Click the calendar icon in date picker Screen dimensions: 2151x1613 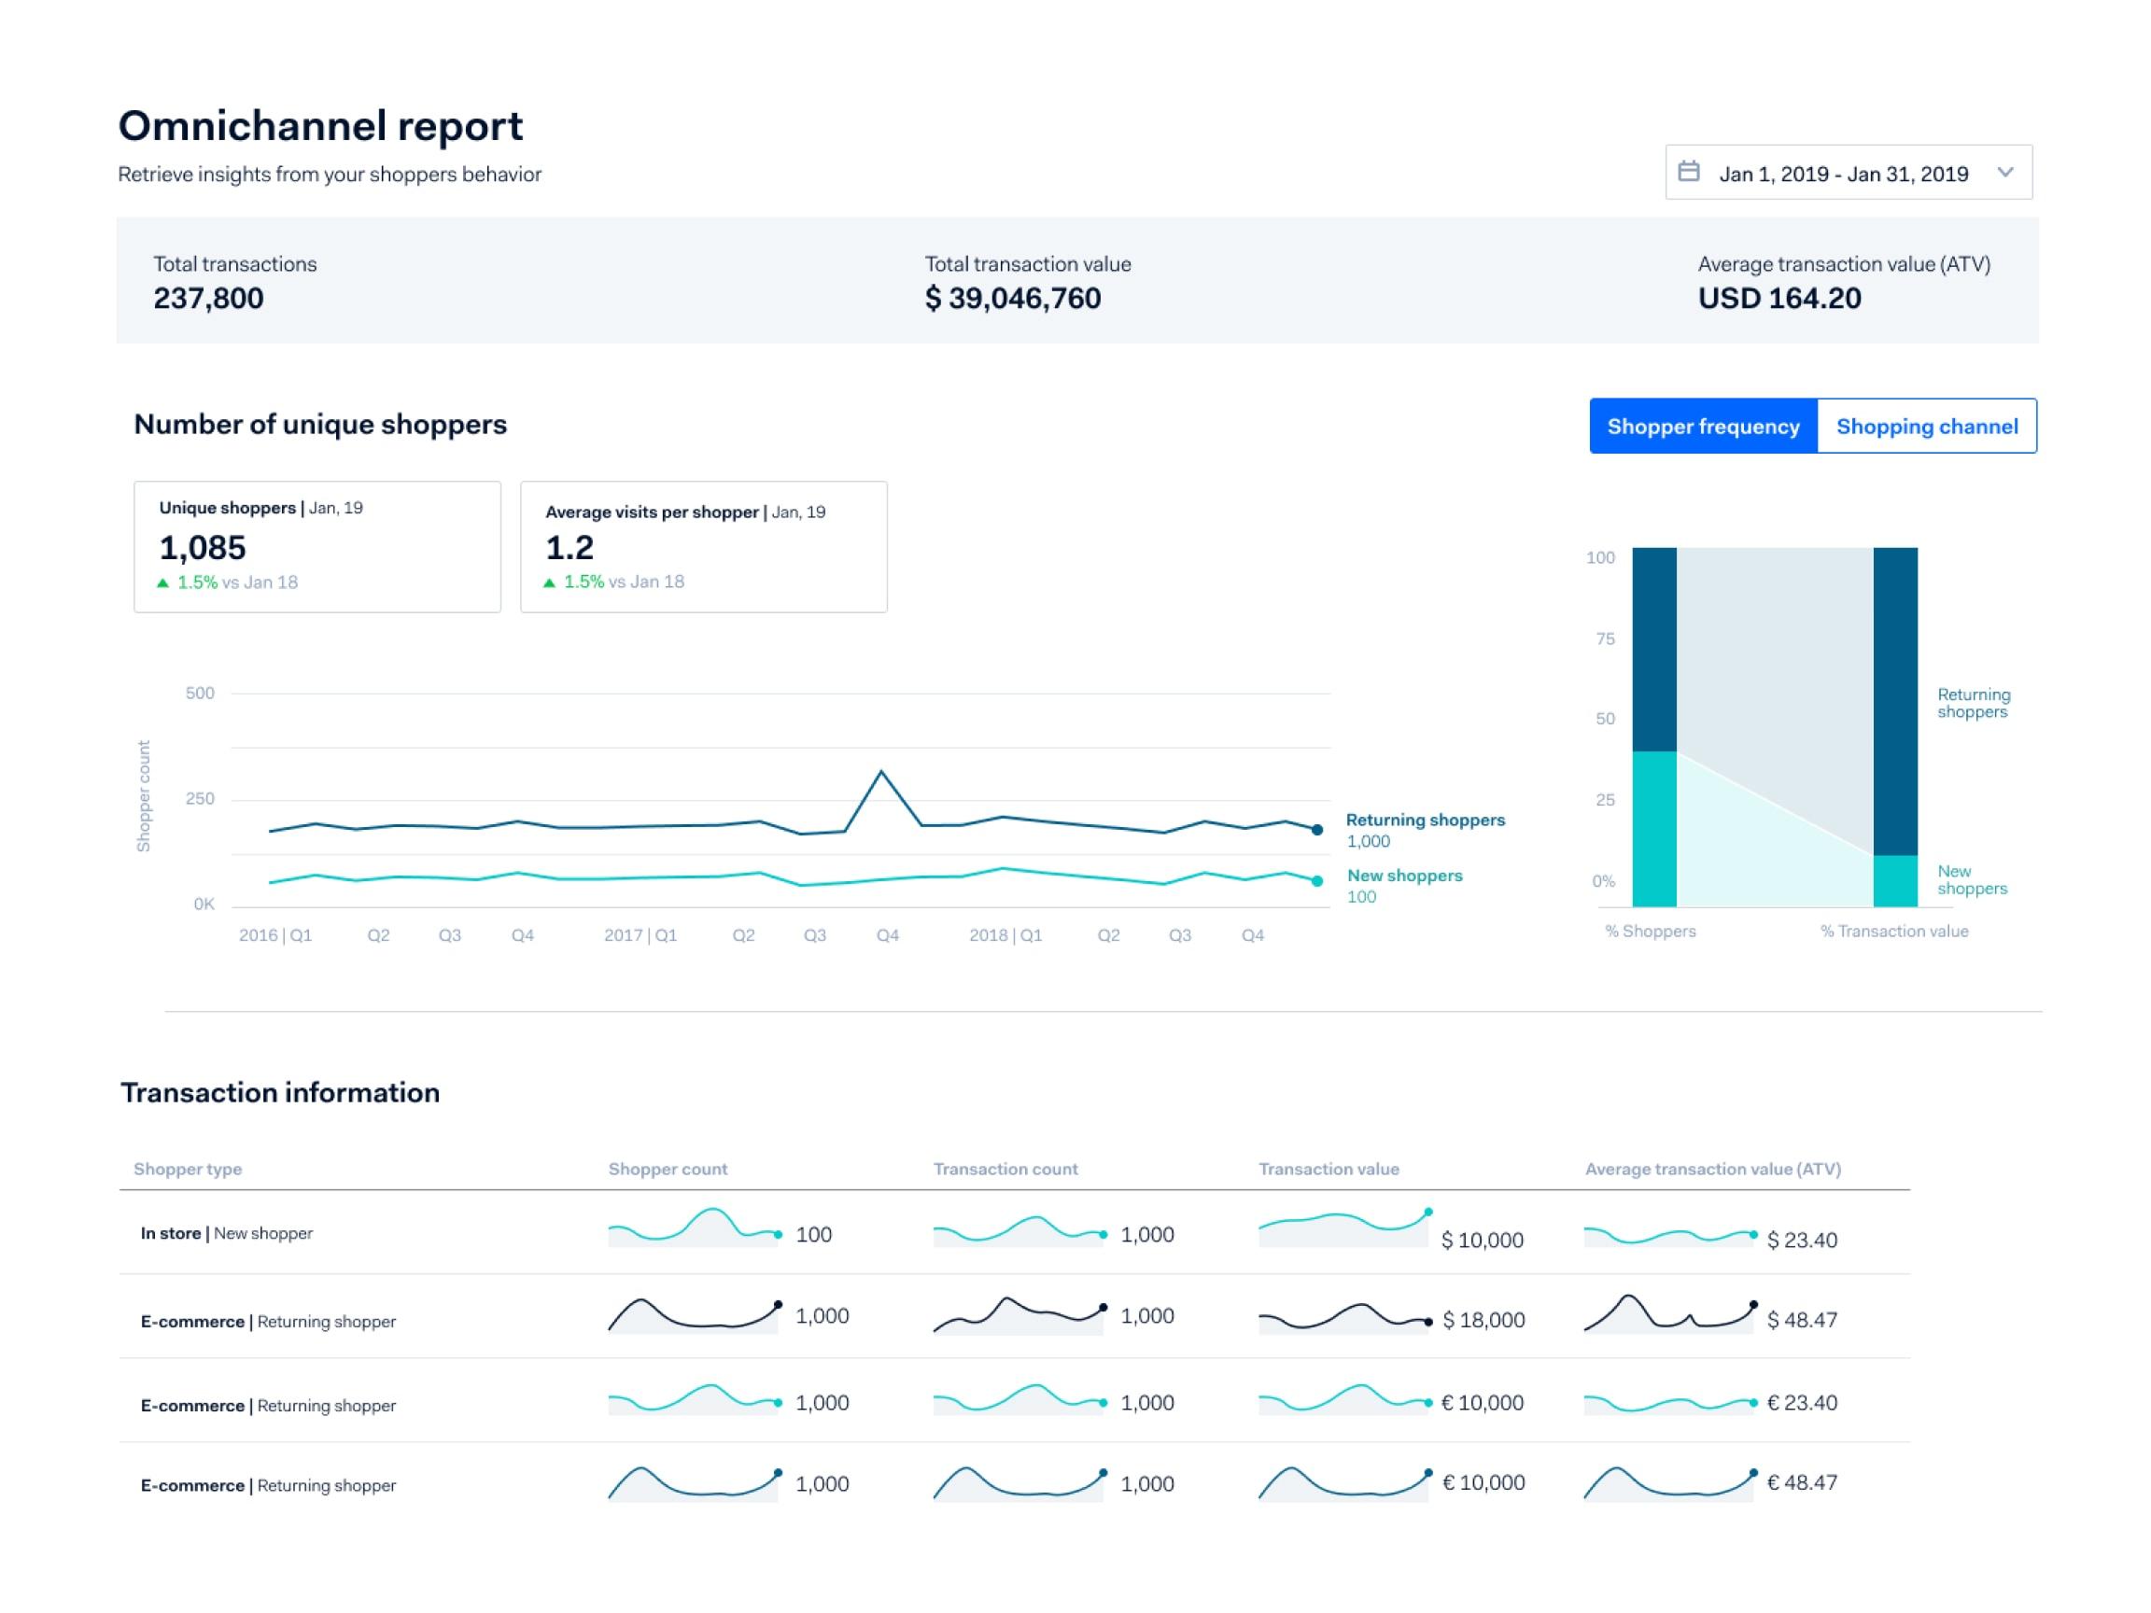click(x=1689, y=172)
